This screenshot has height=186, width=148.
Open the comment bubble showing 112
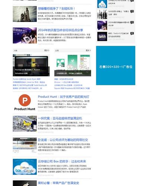pos(132,22)
